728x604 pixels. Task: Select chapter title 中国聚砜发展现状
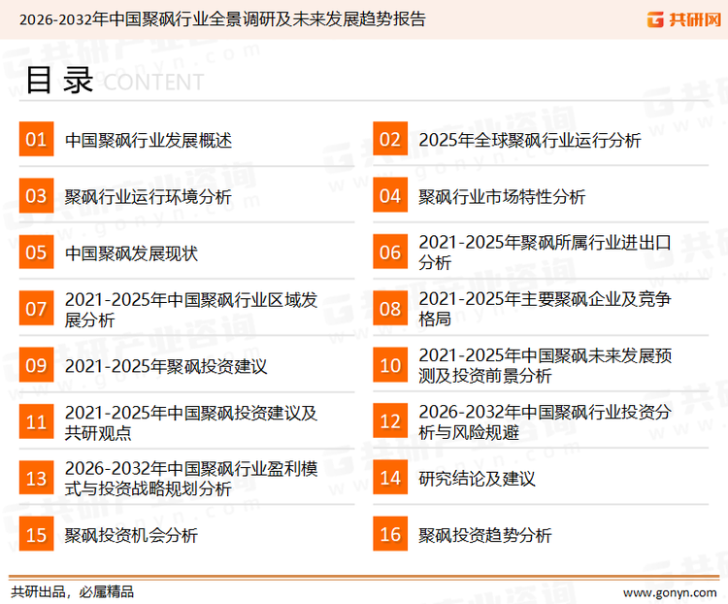pos(131,253)
